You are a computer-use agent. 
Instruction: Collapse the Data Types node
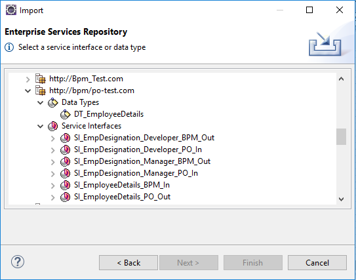pos(41,103)
